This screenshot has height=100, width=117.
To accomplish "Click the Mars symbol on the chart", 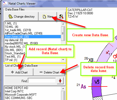I will coord(115,56).
